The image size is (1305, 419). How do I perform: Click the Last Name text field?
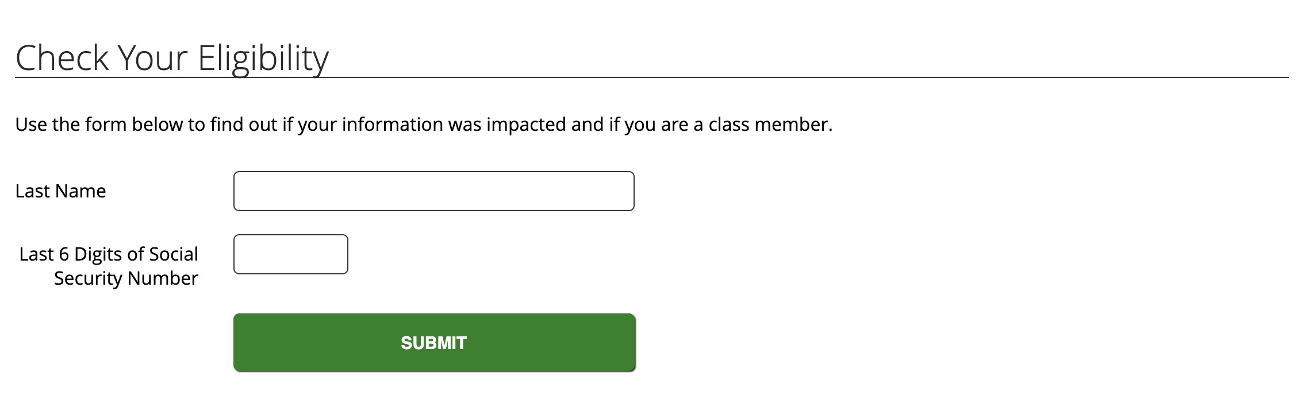click(433, 191)
